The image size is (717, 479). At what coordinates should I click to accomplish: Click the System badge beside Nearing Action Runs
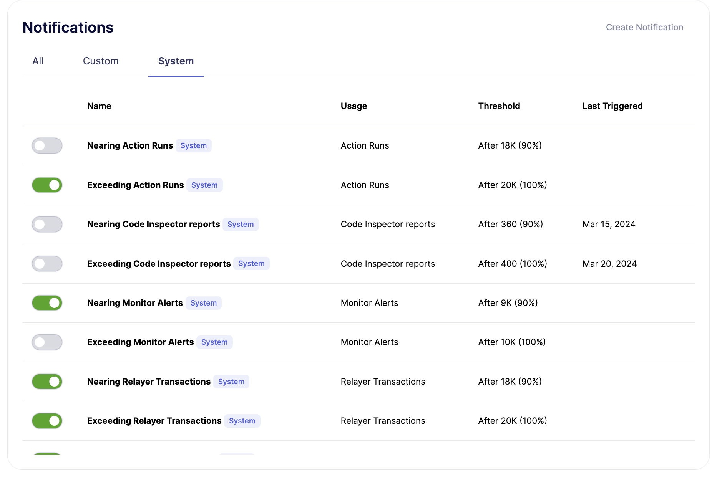[194, 145]
